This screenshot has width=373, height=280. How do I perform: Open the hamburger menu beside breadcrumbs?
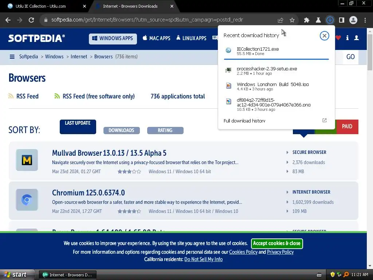12,57
